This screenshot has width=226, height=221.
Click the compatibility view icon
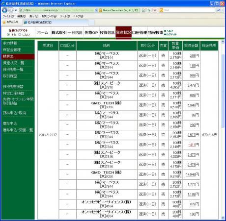coord(143,10)
